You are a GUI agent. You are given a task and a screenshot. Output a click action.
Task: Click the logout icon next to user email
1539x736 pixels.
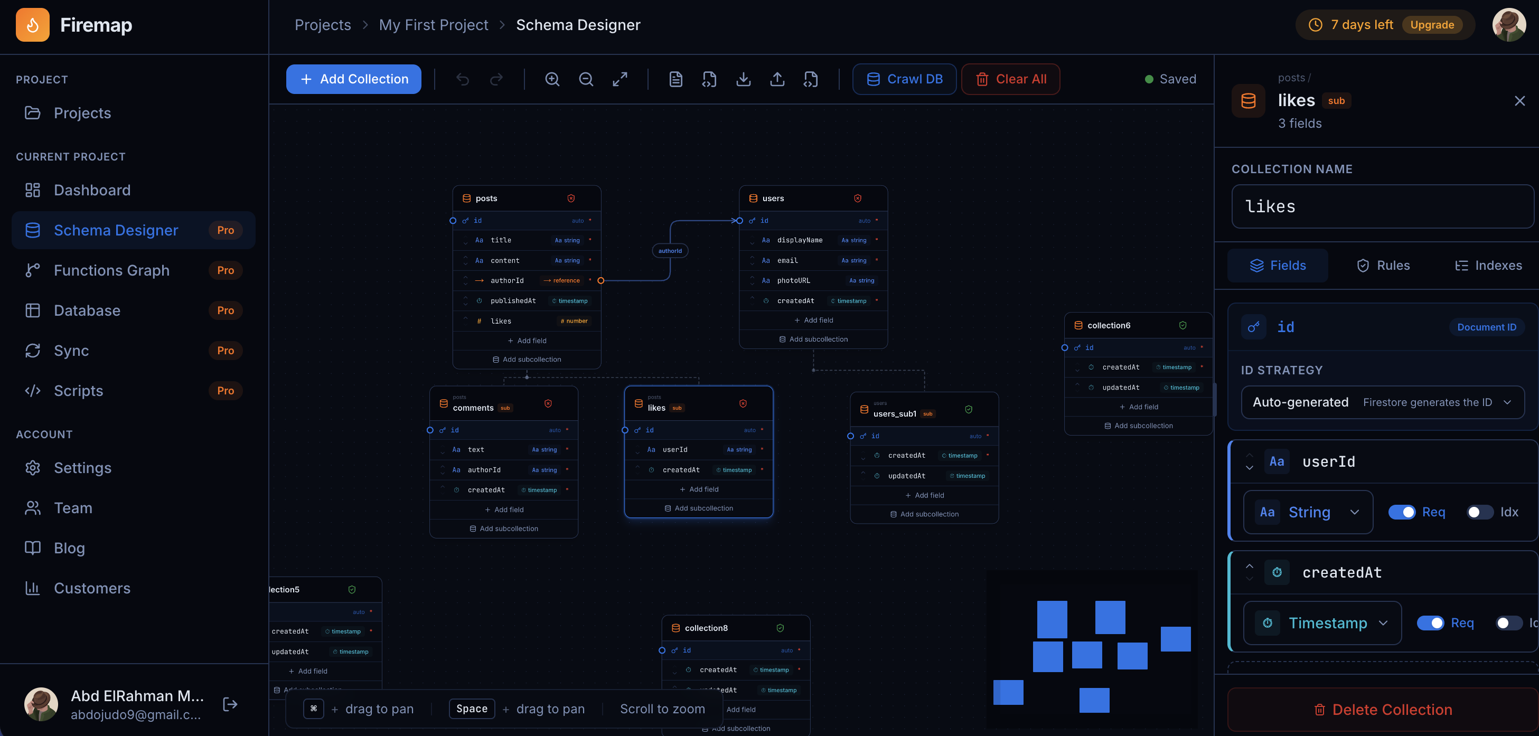(x=230, y=703)
